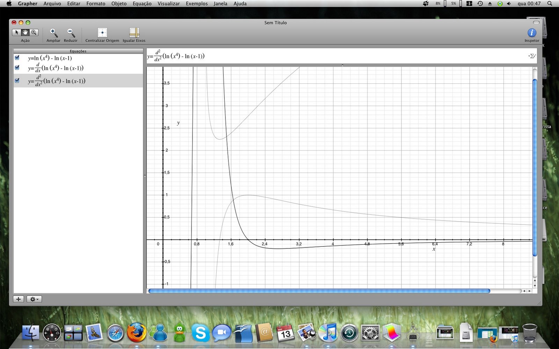Screen dimensions: 559x349
Task: Open the Equação menu
Action: (x=142, y=3)
